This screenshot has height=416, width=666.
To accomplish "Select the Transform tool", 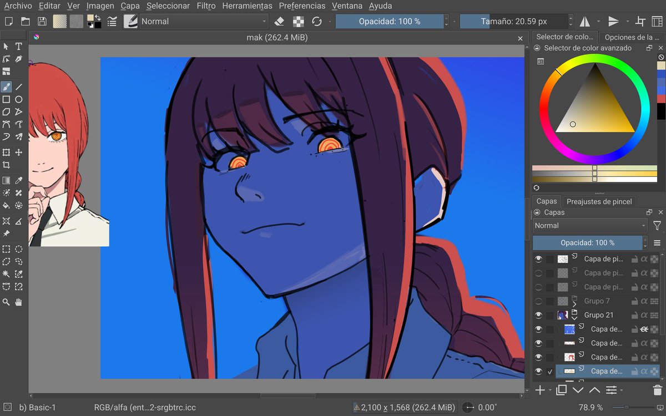I will click(6, 152).
